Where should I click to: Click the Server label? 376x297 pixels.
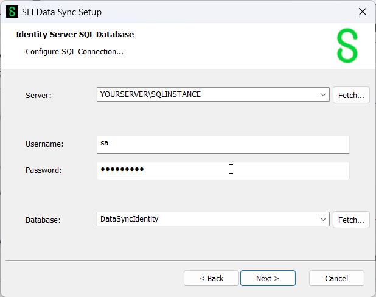click(x=39, y=96)
